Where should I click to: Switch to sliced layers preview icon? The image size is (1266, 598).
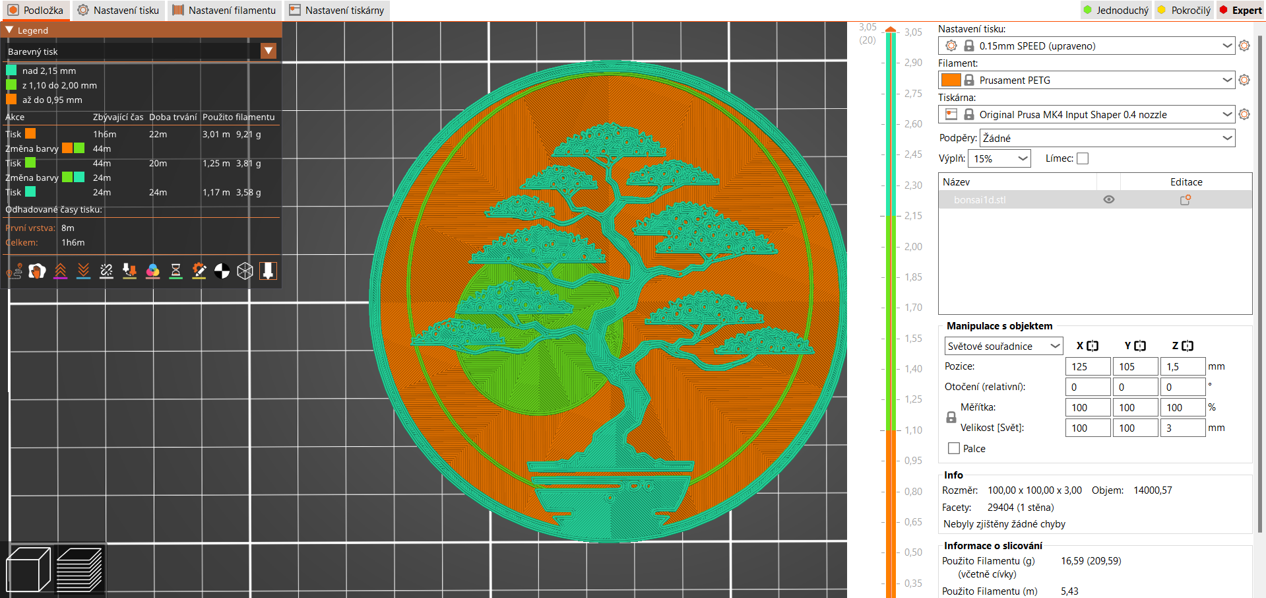pyautogui.click(x=79, y=570)
